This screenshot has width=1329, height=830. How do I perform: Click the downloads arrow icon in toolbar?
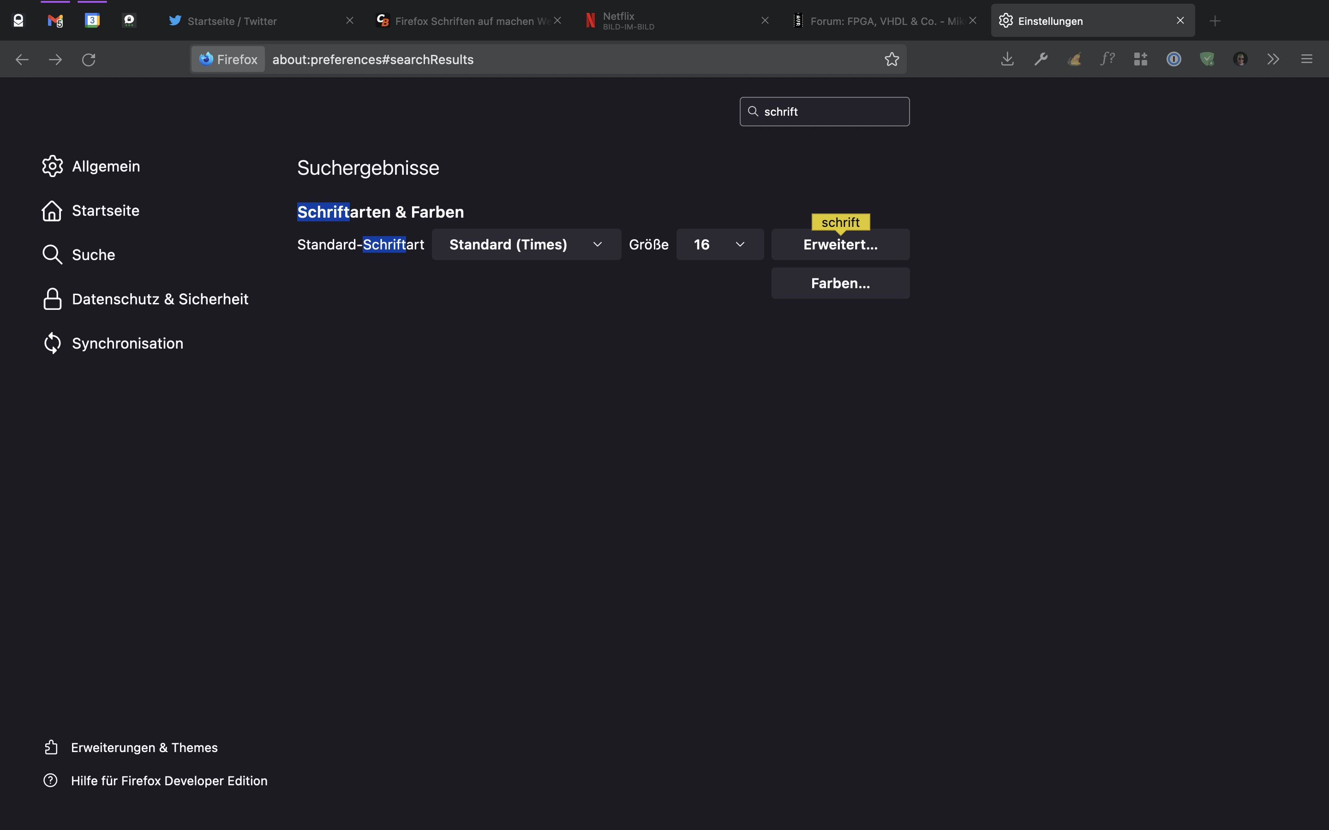(1007, 59)
